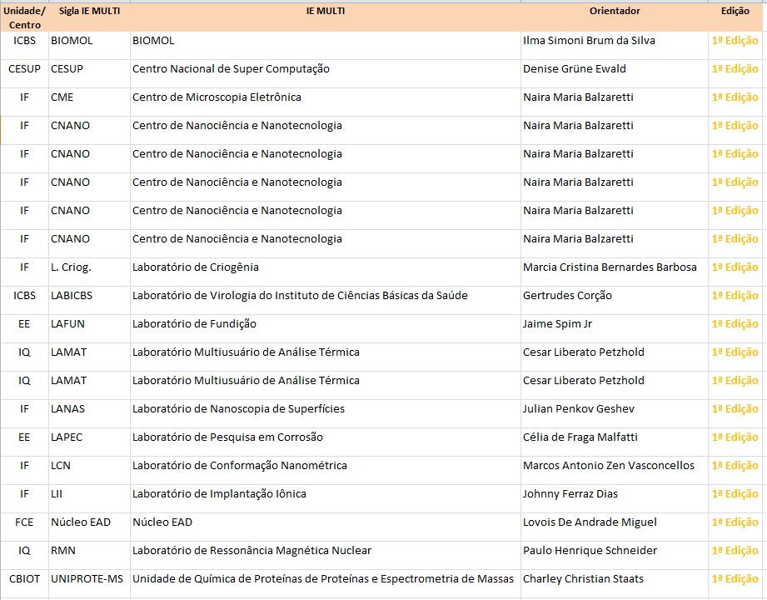Open the 1ª Edição link for the Núcleo EAD row
This screenshot has width=767, height=600.
735,522
